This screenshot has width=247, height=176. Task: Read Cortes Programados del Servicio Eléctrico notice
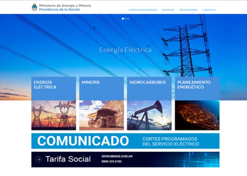point(171,141)
